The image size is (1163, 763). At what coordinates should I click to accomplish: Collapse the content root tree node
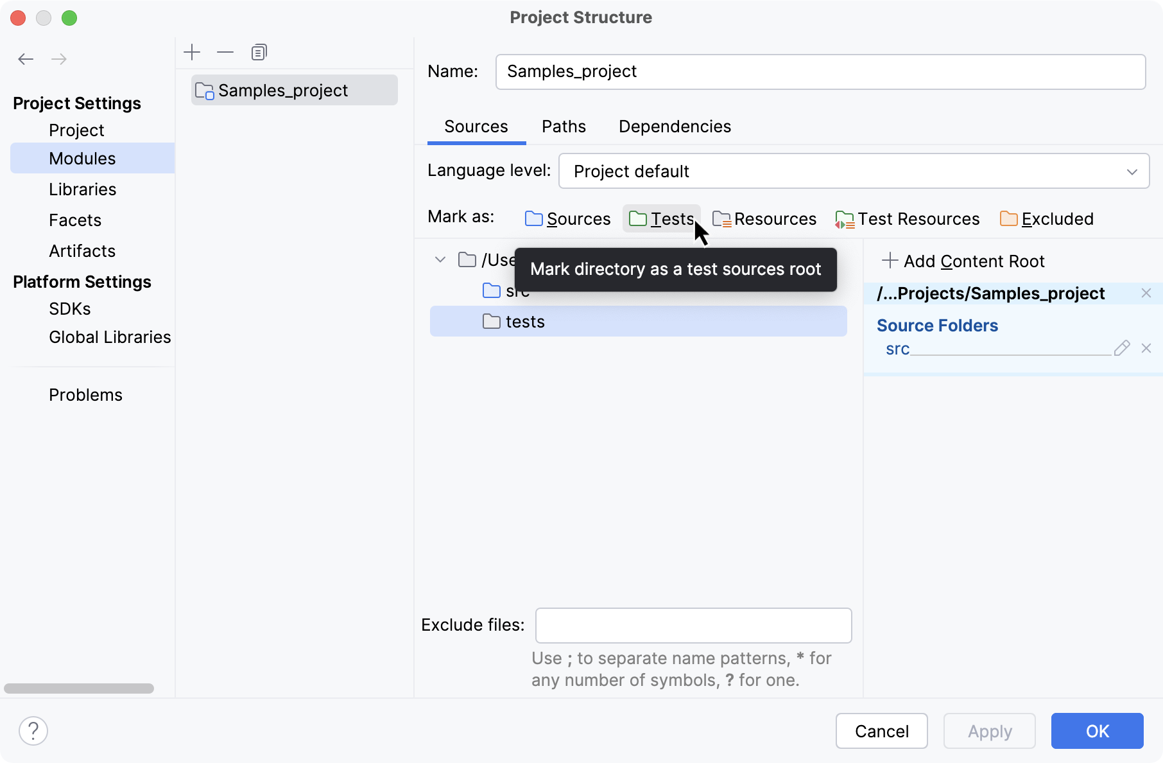point(440,259)
